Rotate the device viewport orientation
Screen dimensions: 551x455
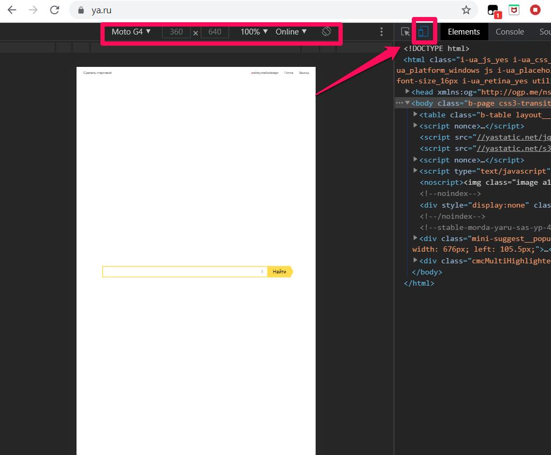click(326, 32)
